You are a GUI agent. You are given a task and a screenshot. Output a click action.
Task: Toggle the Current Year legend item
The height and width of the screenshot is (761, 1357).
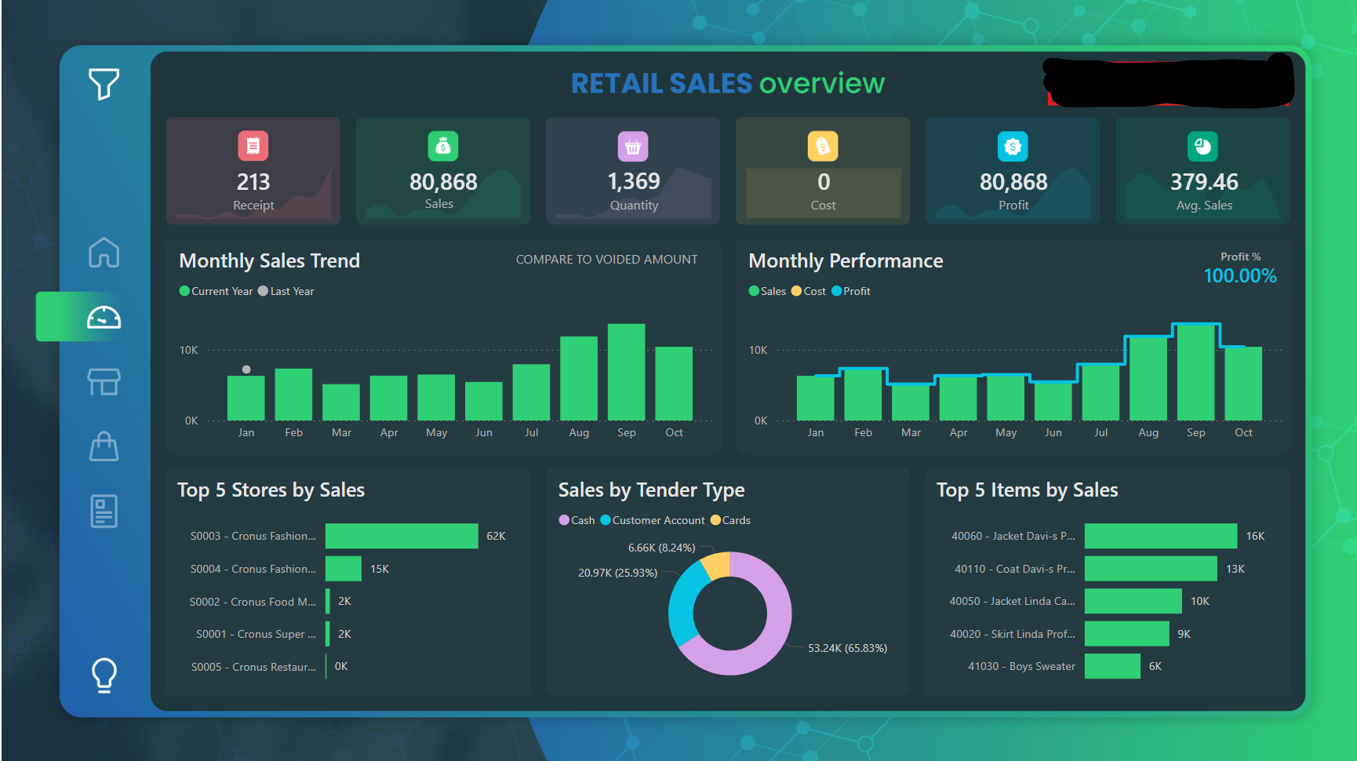coord(216,291)
